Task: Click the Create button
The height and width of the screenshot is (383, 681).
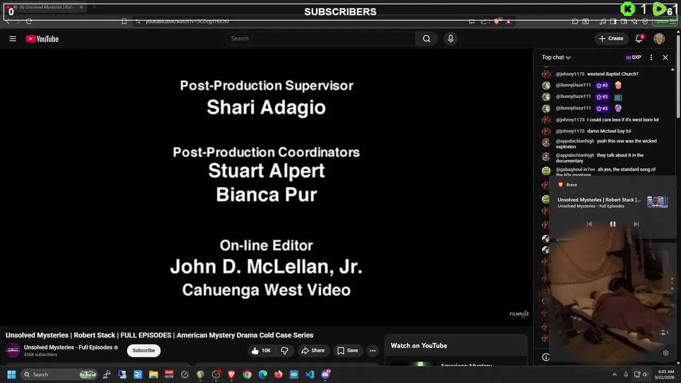Action: [x=611, y=38]
